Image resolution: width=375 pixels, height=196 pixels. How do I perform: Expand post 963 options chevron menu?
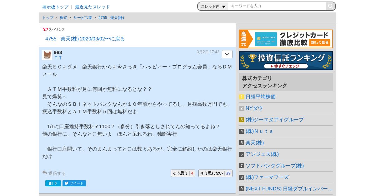(227, 54)
